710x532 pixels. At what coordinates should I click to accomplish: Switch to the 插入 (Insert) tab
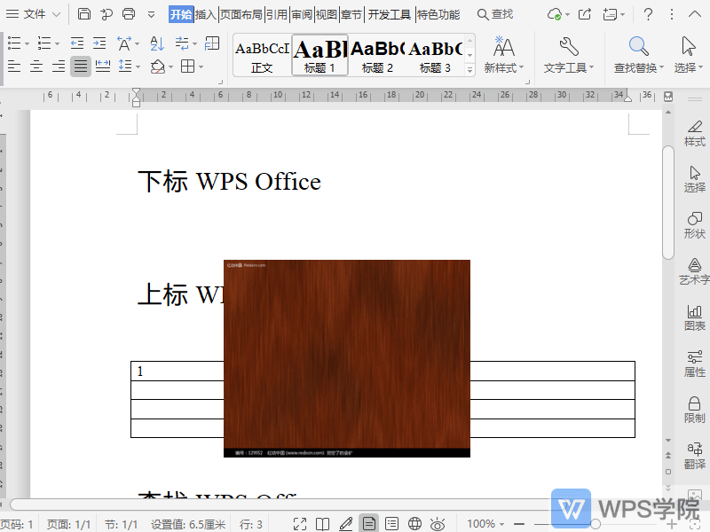click(x=206, y=14)
